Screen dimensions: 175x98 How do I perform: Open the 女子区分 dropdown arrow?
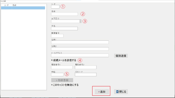[80, 21]
